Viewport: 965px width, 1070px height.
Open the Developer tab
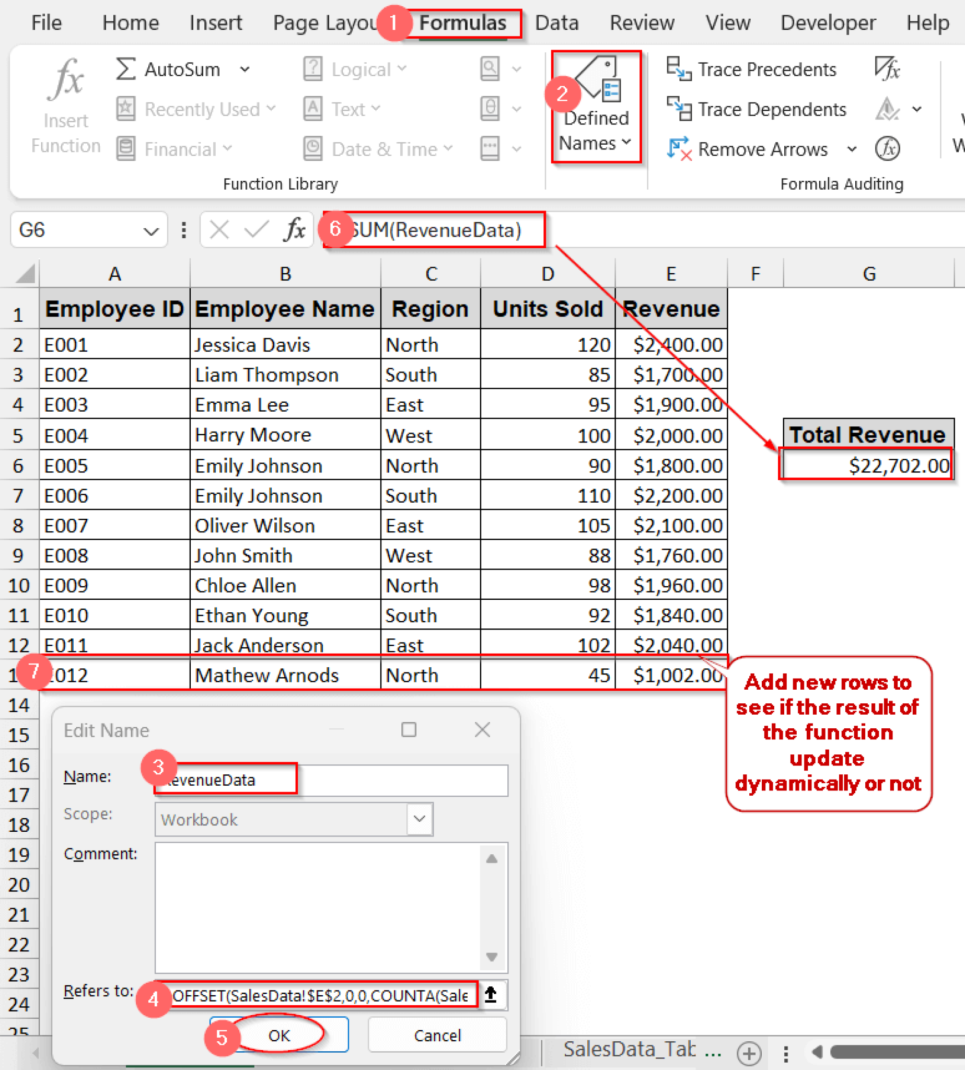tap(828, 22)
